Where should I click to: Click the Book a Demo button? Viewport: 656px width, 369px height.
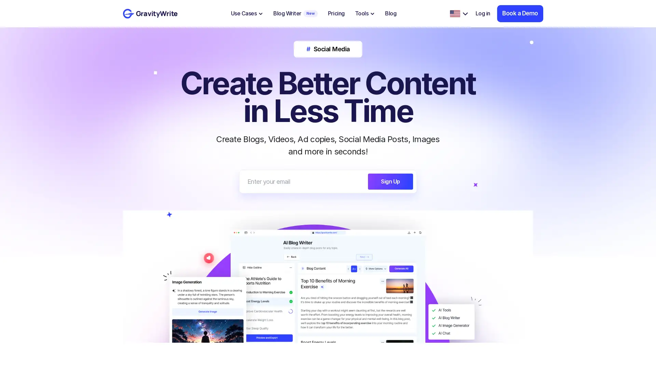(x=520, y=14)
